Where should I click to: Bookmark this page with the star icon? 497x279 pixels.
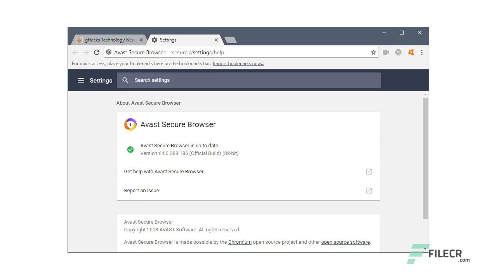(x=374, y=52)
